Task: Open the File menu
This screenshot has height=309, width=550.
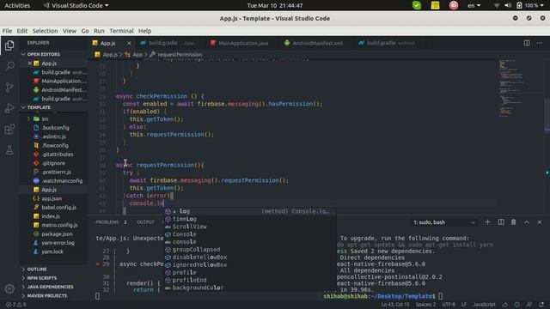Action: click(x=7, y=31)
